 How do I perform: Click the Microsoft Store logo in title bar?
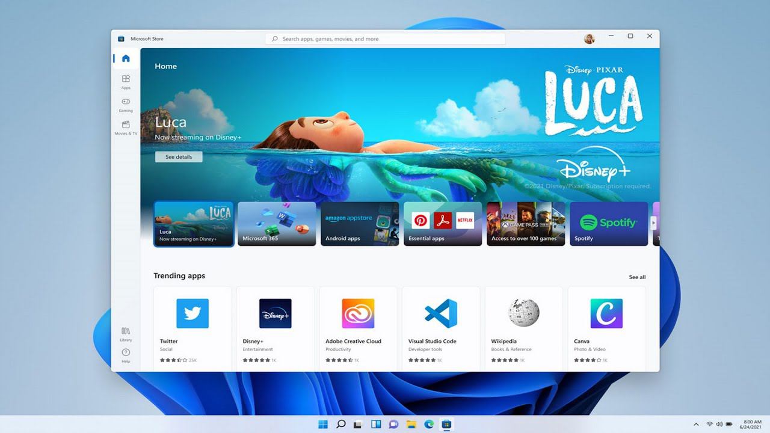pos(121,38)
